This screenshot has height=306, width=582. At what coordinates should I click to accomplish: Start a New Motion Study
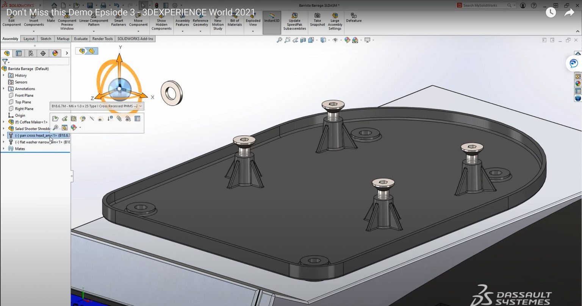pyautogui.click(x=218, y=22)
